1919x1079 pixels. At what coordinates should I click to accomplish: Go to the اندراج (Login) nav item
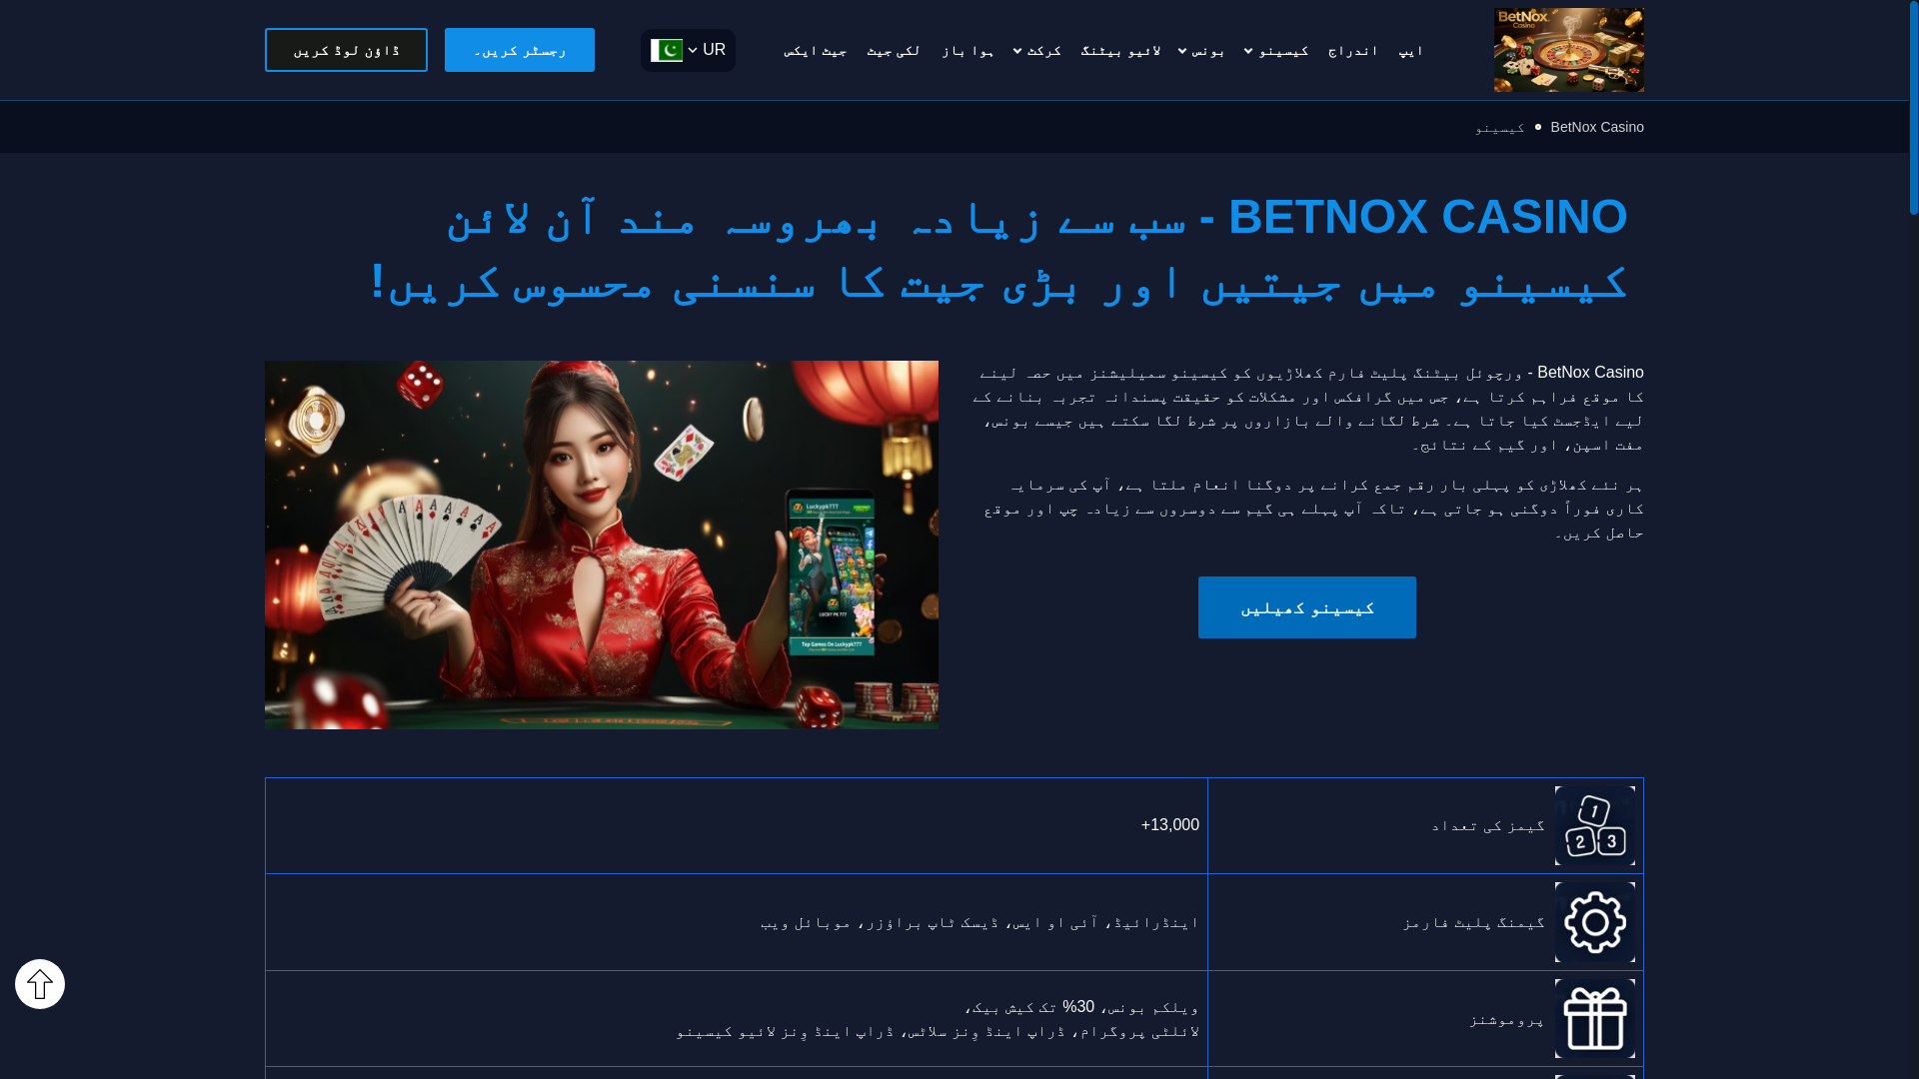1353,50
